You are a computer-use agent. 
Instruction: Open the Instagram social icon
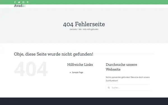tap(23, 2)
